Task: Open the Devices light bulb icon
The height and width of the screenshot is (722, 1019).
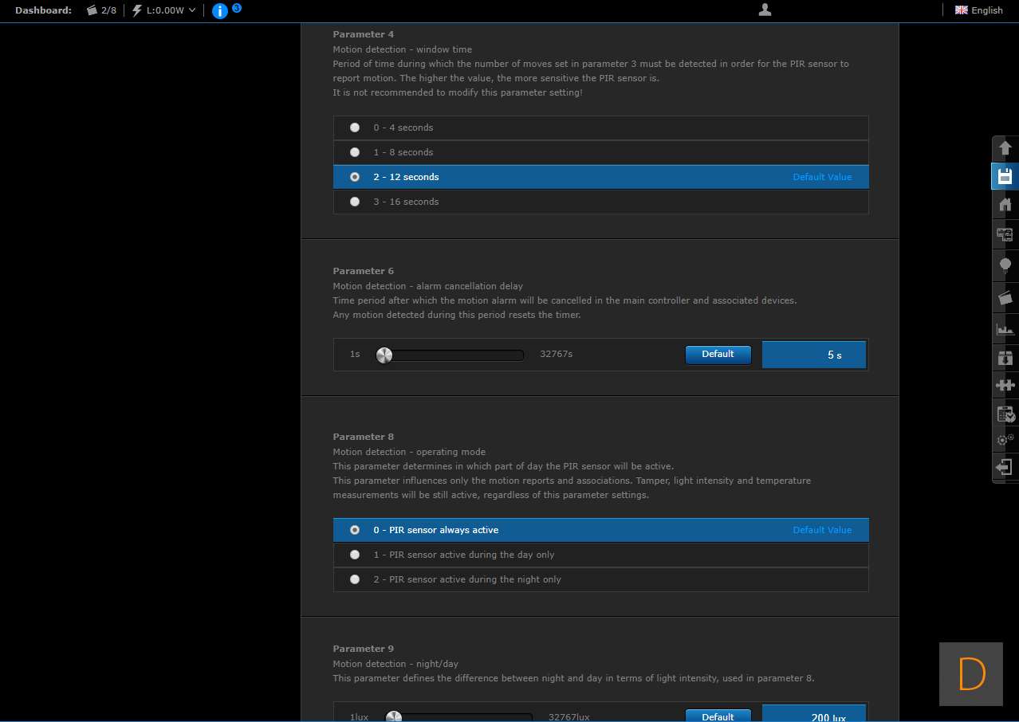Action: coord(1005,265)
